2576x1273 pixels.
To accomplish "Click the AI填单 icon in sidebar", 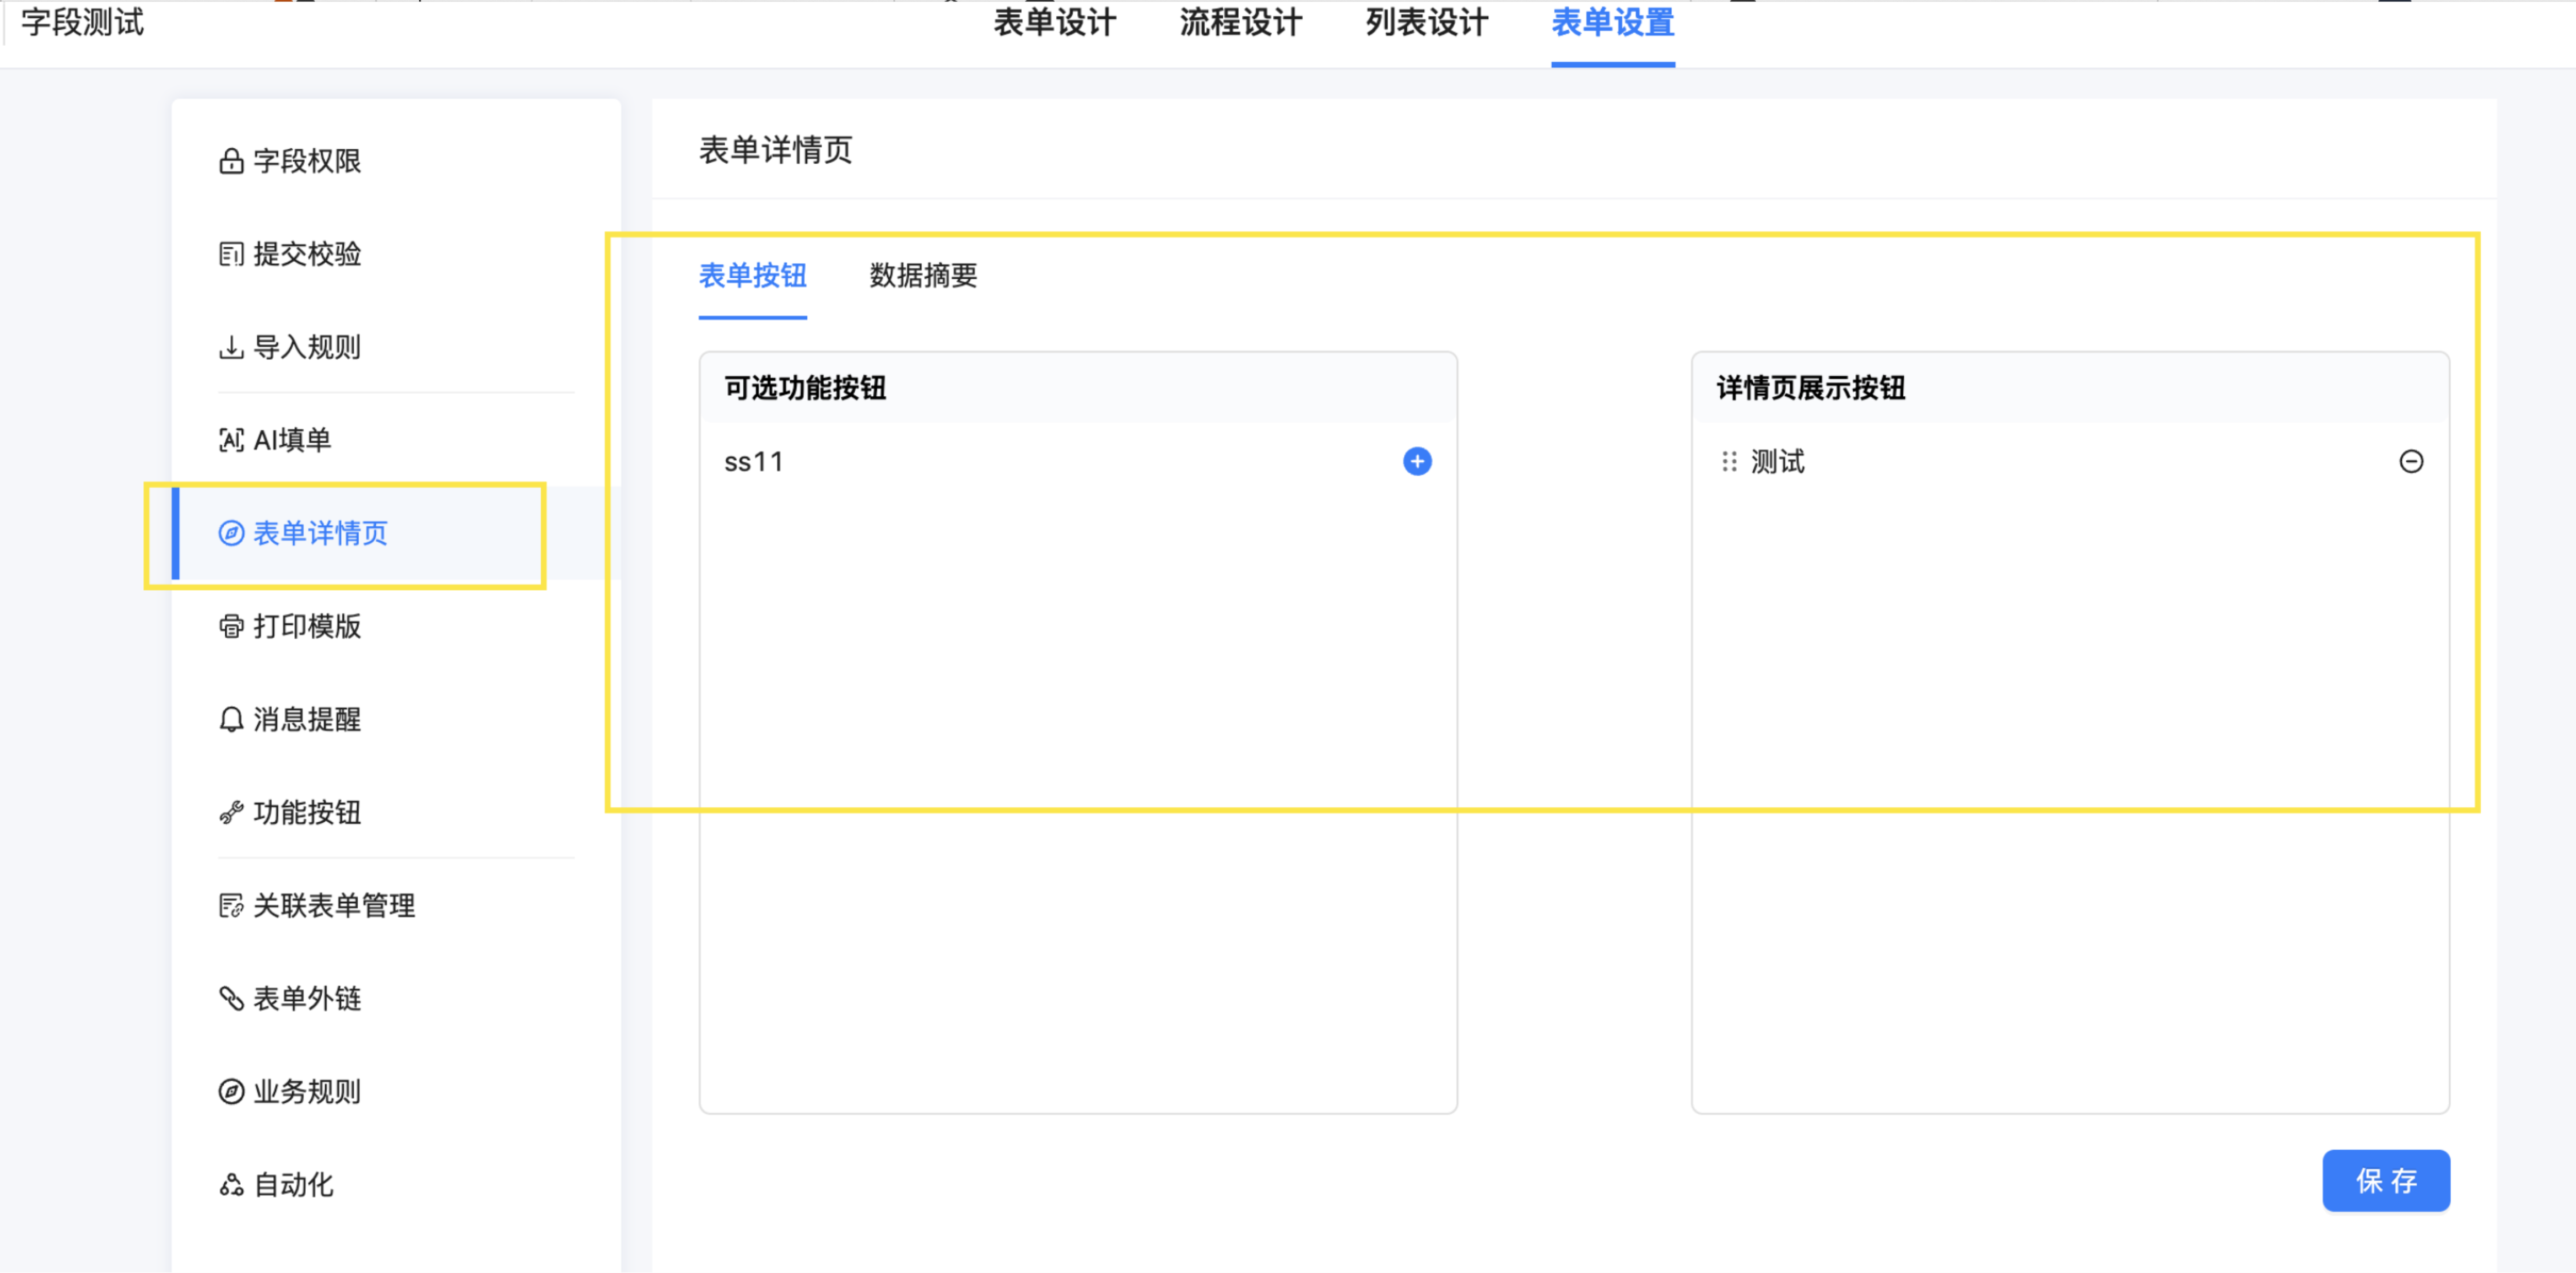I will pyautogui.click(x=231, y=440).
